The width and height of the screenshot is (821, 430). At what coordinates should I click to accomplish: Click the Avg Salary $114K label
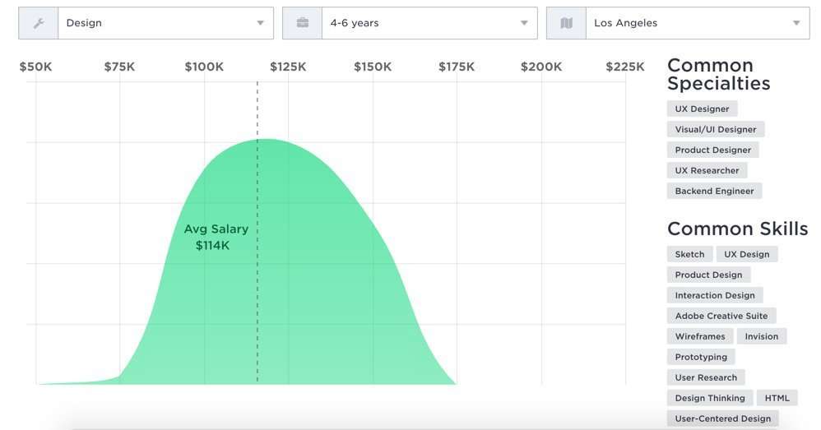pyautogui.click(x=216, y=237)
